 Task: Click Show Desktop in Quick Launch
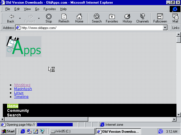[36, 131]
